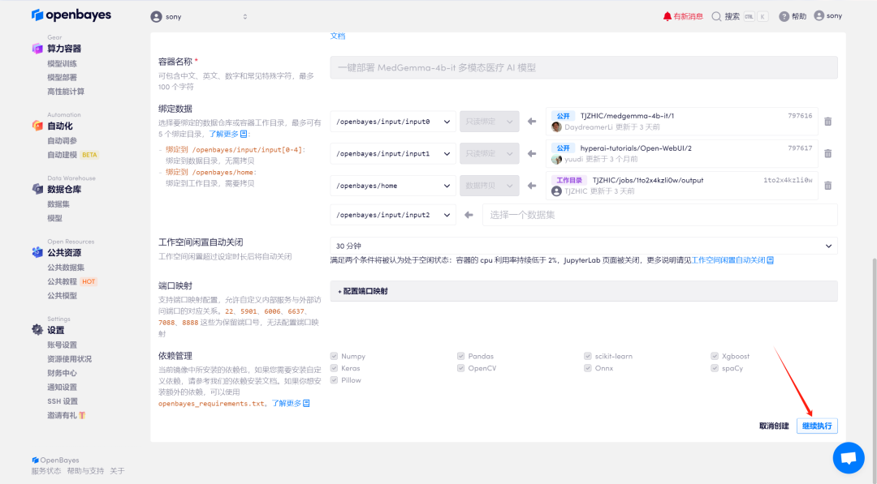Click the 继续执行 button
Screen dimensions: 877x484
click(x=817, y=426)
